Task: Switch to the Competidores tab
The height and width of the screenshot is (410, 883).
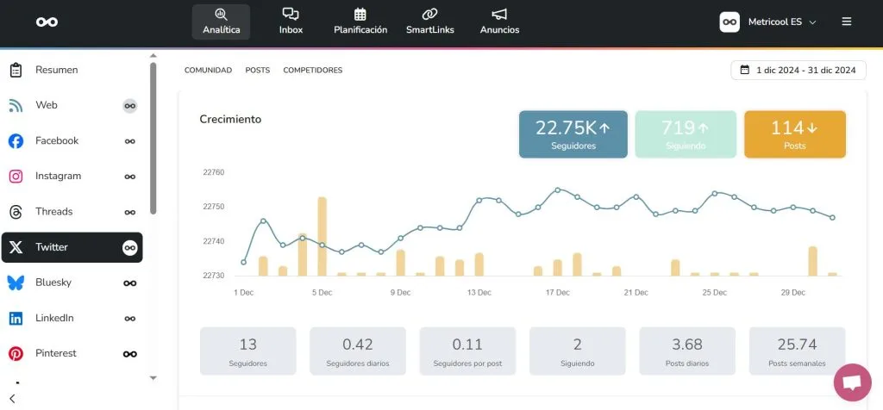Action: (312, 71)
